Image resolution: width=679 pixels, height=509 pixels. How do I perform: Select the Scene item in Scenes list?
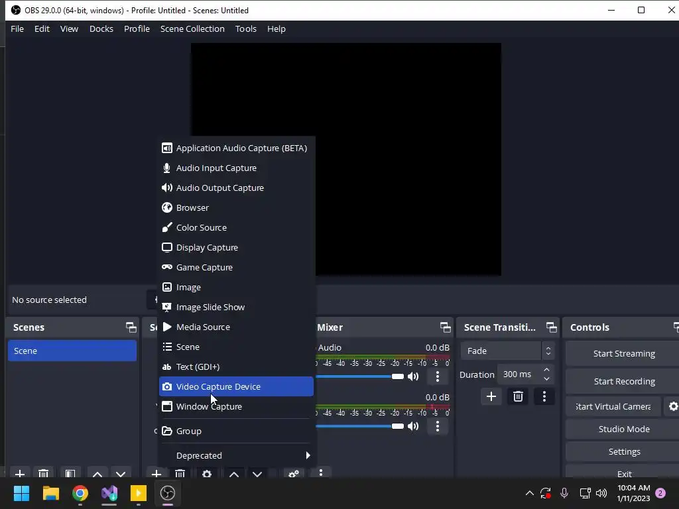click(x=72, y=351)
